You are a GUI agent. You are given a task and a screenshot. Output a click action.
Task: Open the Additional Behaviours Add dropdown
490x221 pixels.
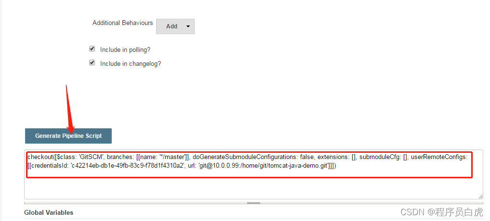(x=175, y=26)
